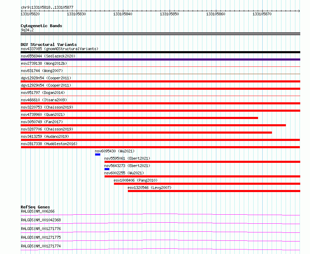The image size is (310, 254).
Task: Click the RefSeq Genes track title
Action: tap(36, 207)
